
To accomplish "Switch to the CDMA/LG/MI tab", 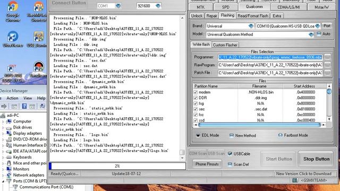I will (288, 7).
